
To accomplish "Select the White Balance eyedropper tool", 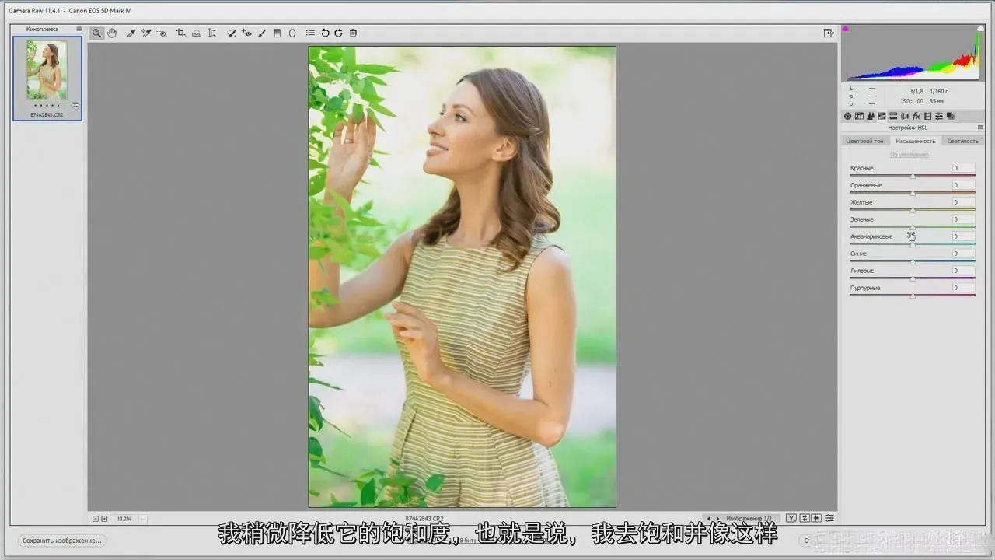I will tap(131, 33).
